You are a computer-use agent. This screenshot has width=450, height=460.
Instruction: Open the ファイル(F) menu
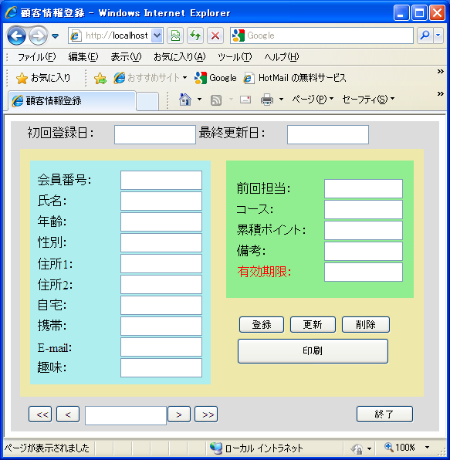point(37,57)
